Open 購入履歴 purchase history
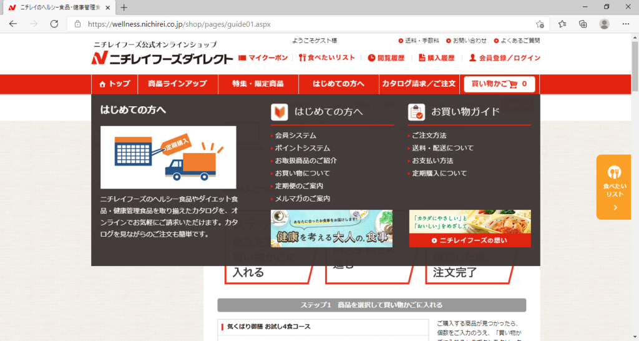Viewport: 639px width, 341px height. pos(436,58)
